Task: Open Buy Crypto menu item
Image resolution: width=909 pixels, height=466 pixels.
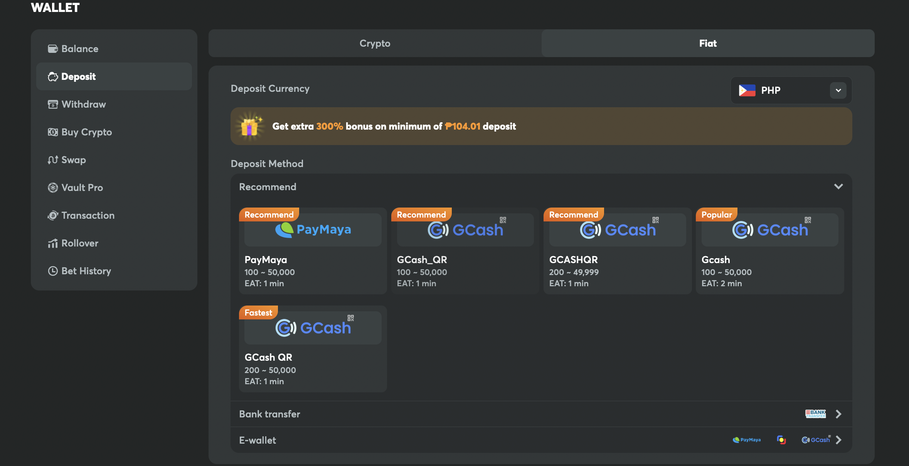Action: [x=114, y=132]
